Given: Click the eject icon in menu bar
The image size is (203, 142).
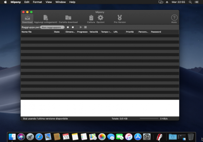Looking at the screenshot, I should coord(167,2).
